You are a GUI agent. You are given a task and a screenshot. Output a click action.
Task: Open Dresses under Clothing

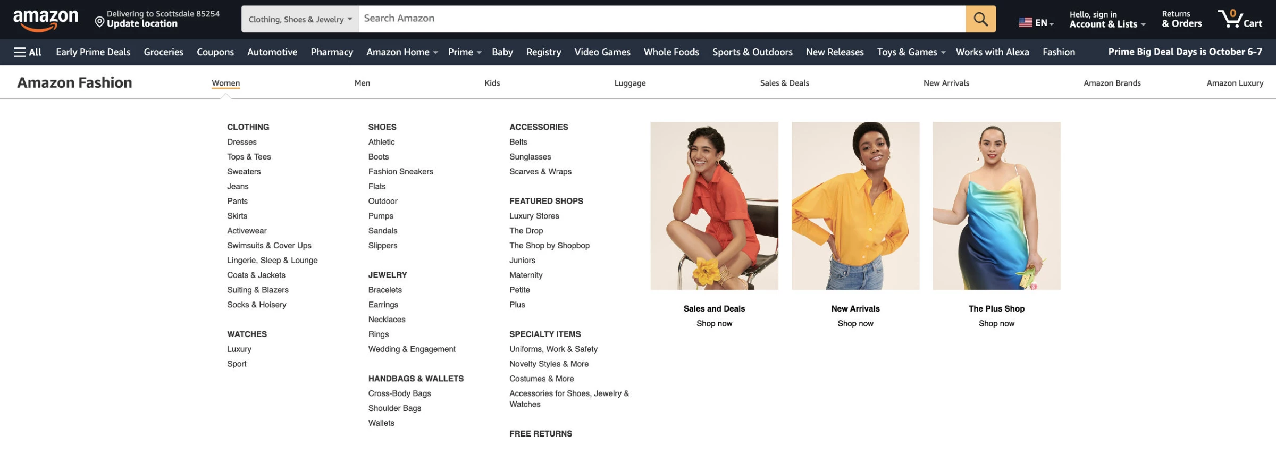point(242,142)
